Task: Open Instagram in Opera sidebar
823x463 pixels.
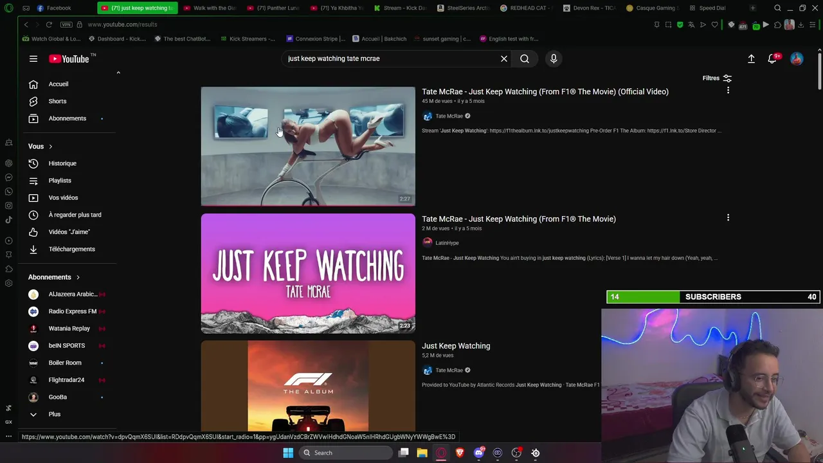Action: (x=8, y=206)
